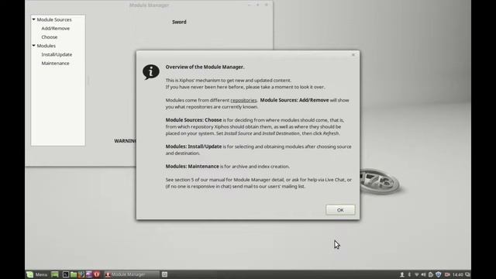
Task: Open the clock showing 14:40
Action: [x=458, y=274]
